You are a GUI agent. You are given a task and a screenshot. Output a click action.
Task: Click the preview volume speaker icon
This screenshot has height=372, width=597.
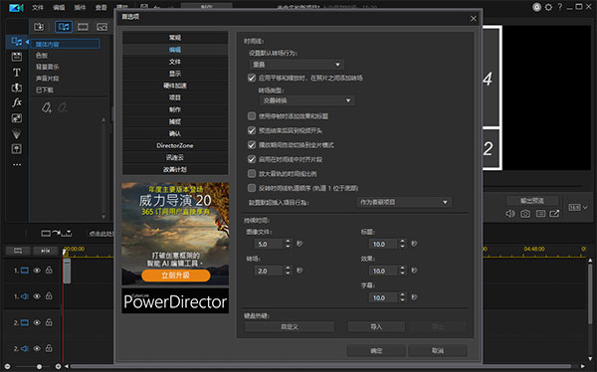point(510,214)
